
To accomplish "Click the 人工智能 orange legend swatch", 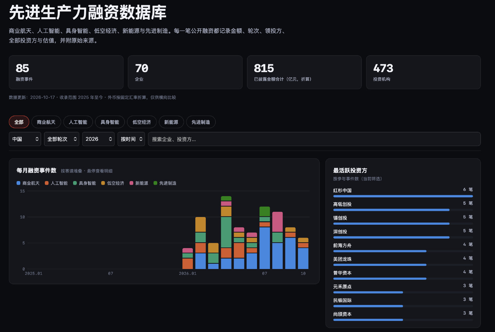I will click(x=47, y=183).
